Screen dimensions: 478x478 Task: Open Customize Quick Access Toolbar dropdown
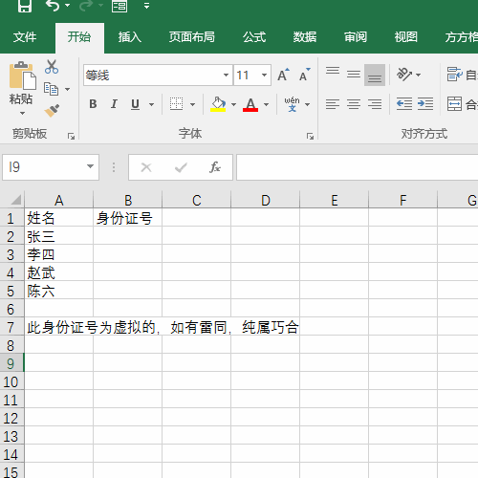pos(146,6)
